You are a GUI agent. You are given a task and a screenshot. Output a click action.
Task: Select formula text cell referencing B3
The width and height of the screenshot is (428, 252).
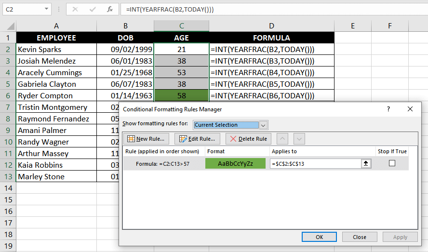pyautogui.click(x=271, y=61)
